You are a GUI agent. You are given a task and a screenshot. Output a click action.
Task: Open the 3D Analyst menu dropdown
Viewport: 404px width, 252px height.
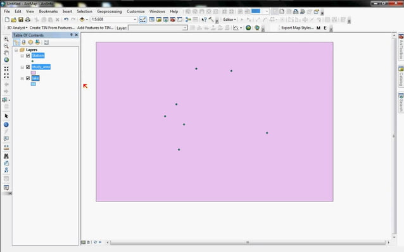click(x=17, y=28)
